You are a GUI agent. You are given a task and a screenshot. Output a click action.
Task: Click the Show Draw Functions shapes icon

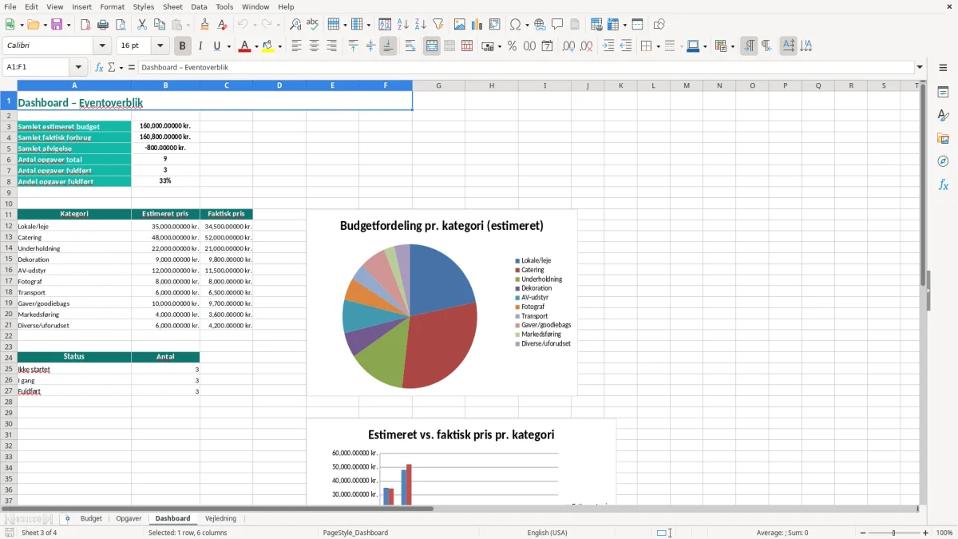point(659,25)
